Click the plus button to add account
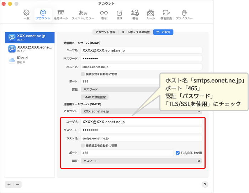The image size is (249, 193). (9, 184)
